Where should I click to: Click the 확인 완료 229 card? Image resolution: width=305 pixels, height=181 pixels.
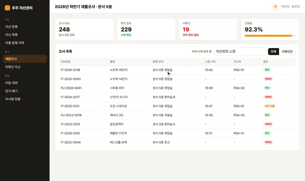click(x=146, y=29)
